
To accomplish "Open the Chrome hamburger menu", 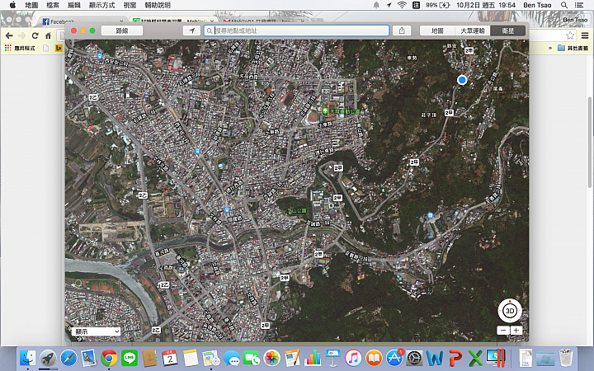I will point(585,35).
